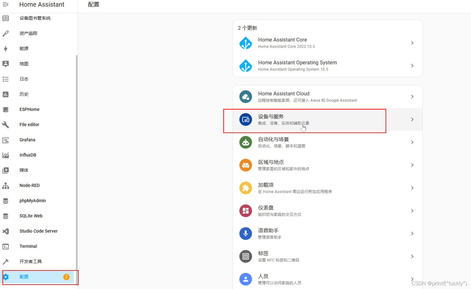Open the 加载项 settings entry

point(328,188)
